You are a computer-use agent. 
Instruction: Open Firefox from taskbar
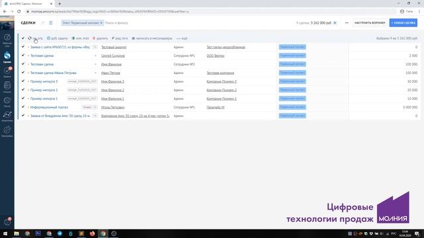92,233
